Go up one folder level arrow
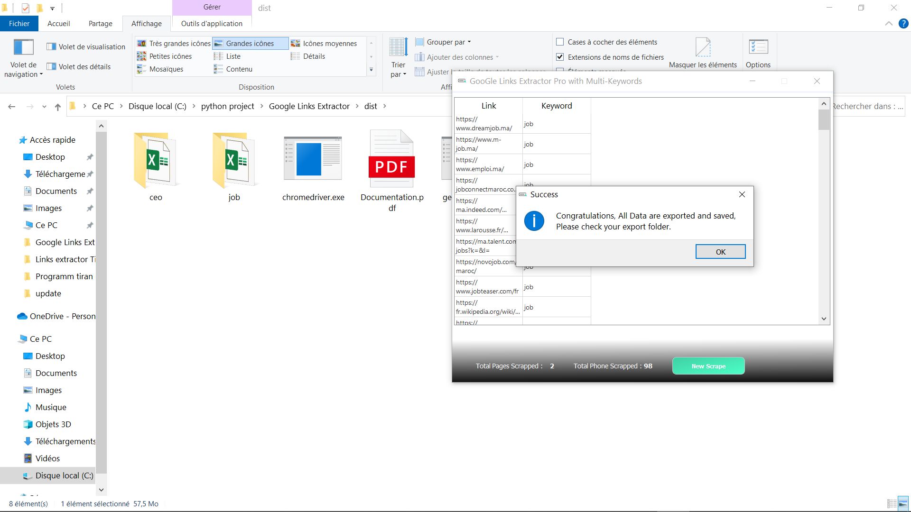 (58, 107)
